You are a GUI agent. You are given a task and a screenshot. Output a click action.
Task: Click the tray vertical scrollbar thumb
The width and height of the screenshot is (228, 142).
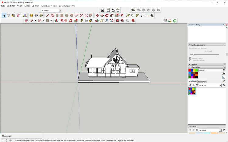click(227, 54)
